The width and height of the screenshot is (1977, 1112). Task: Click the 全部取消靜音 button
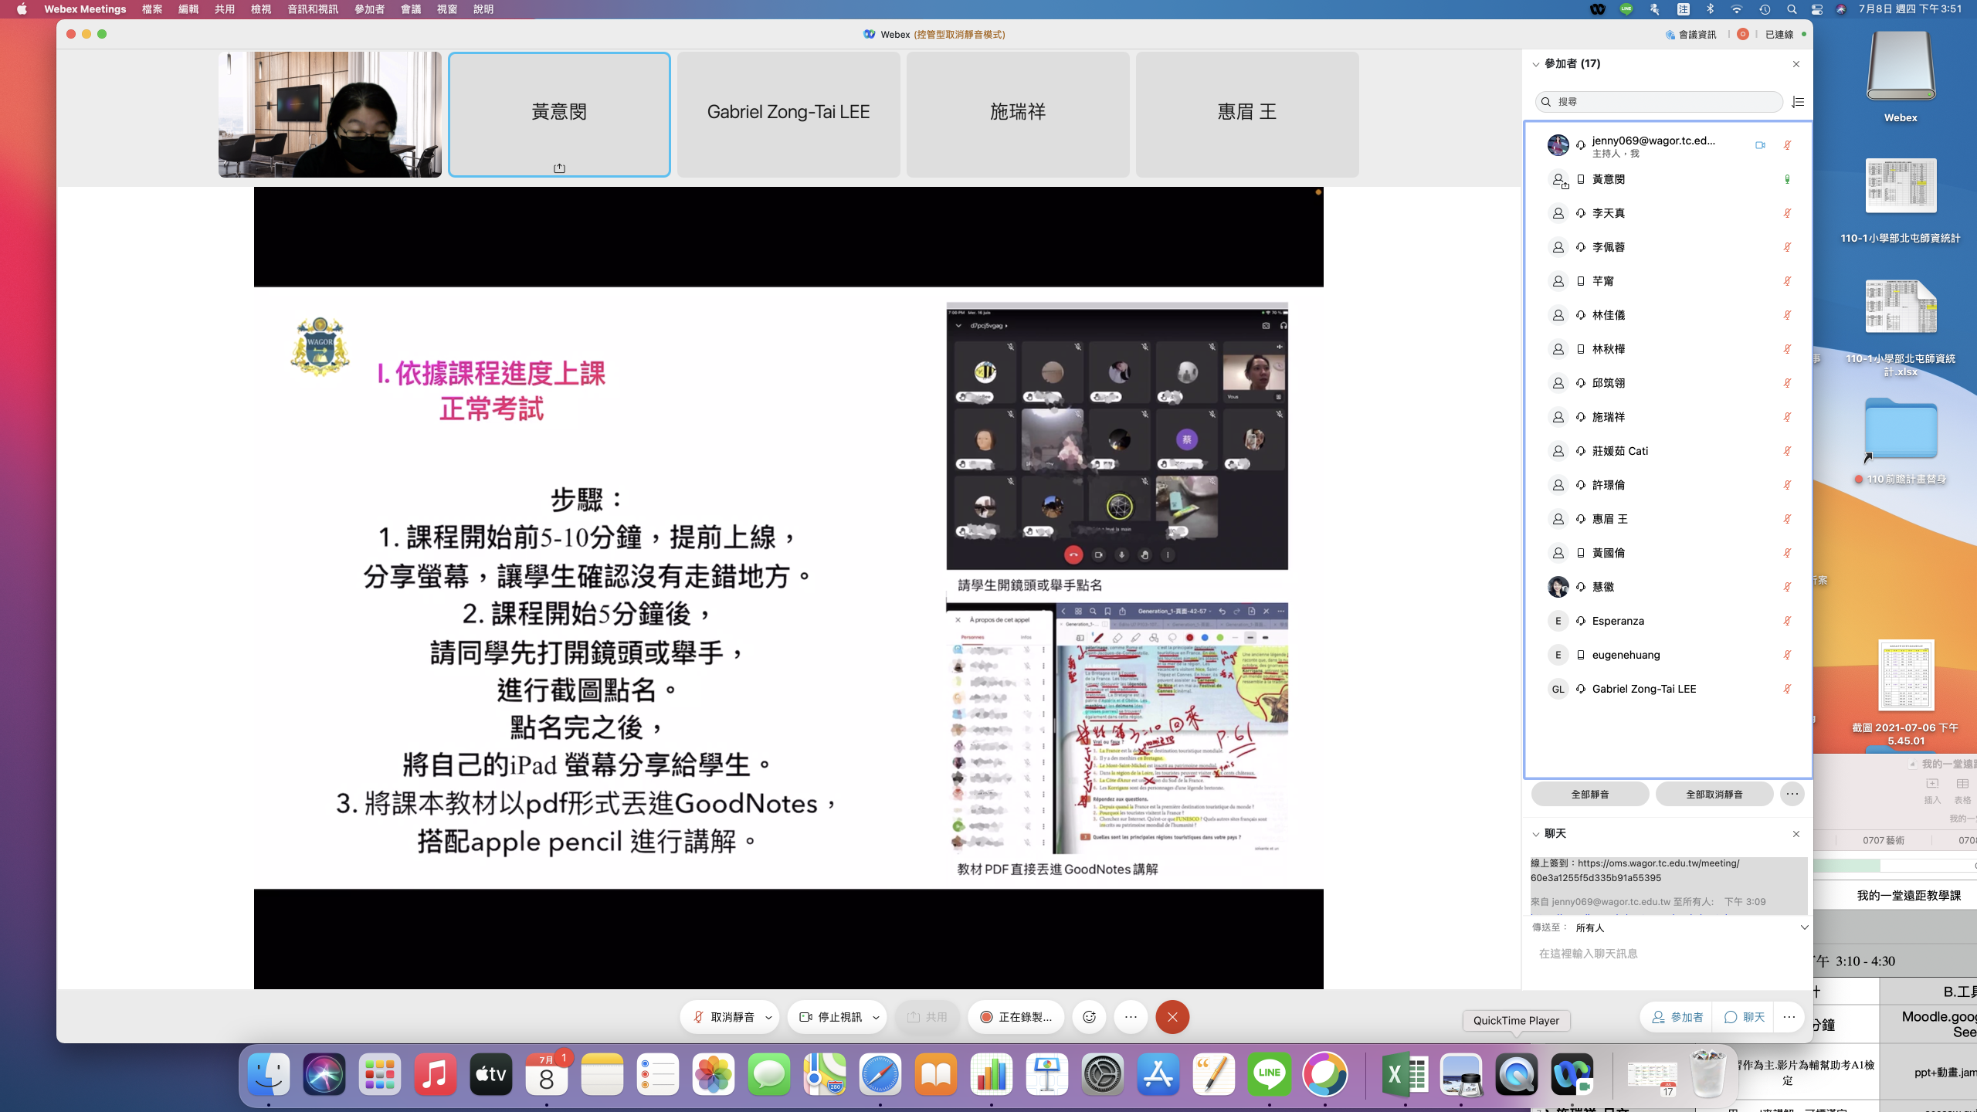[1714, 794]
